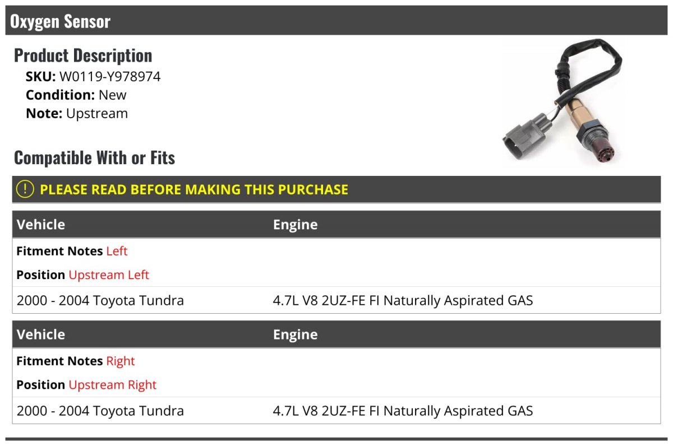Click the PLEASE READ BEFORE MAKING THIS PURCHASE banner
Viewport: 673px width, 446px height.
point(336,189)
